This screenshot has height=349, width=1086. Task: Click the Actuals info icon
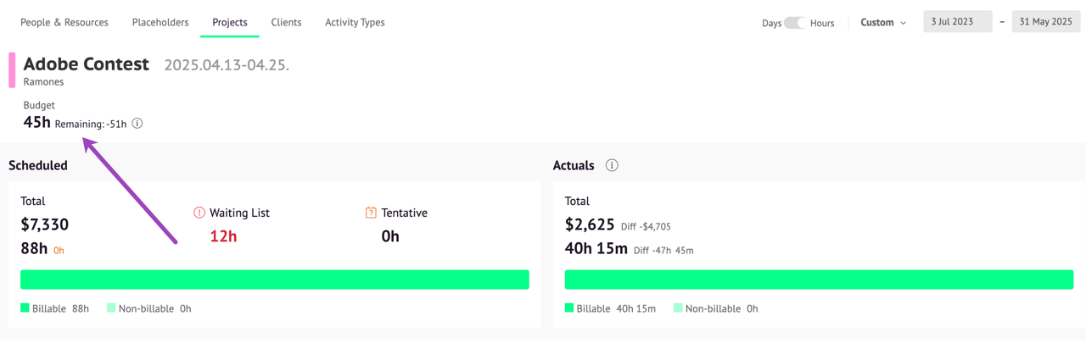612,165
